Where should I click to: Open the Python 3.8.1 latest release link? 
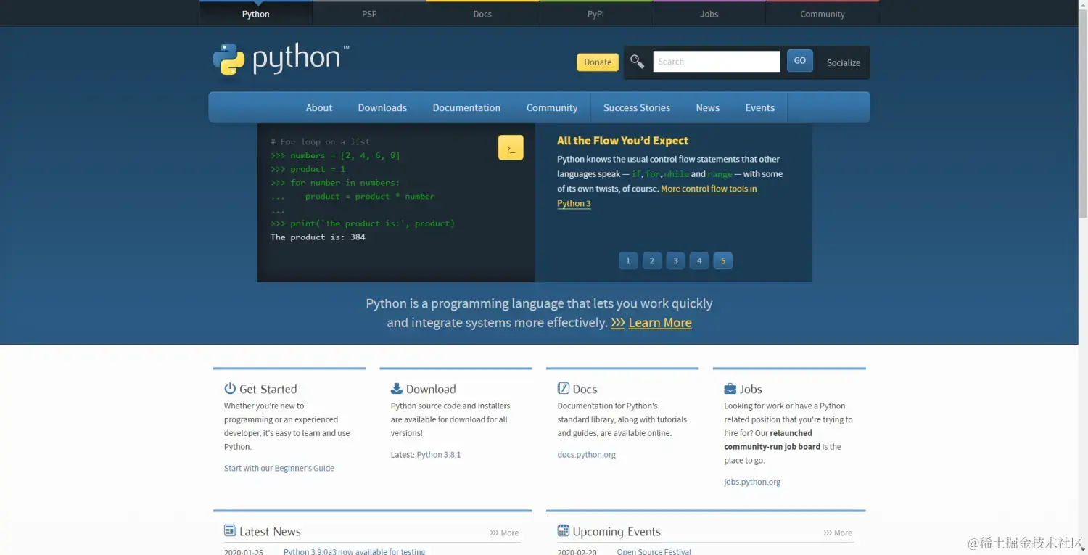click(439, 454)
